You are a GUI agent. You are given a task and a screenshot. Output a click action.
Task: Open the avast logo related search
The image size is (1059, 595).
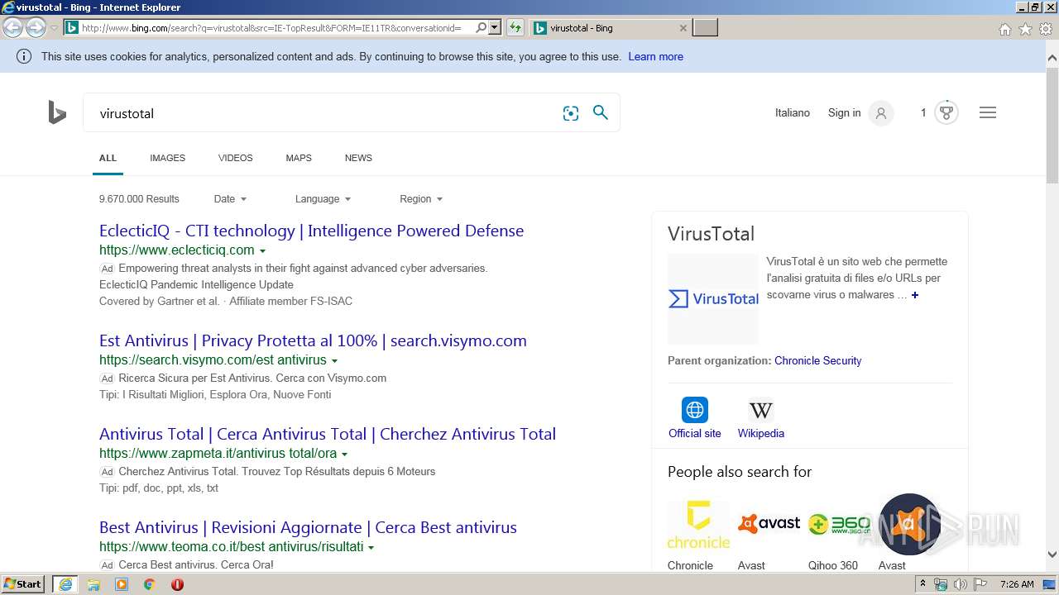tap(769, 525)
